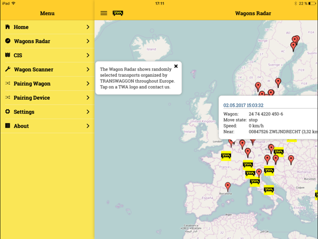Tap the TWA logo in the header bar
Viewport: 318px width, 239px height.
(118, 13)
